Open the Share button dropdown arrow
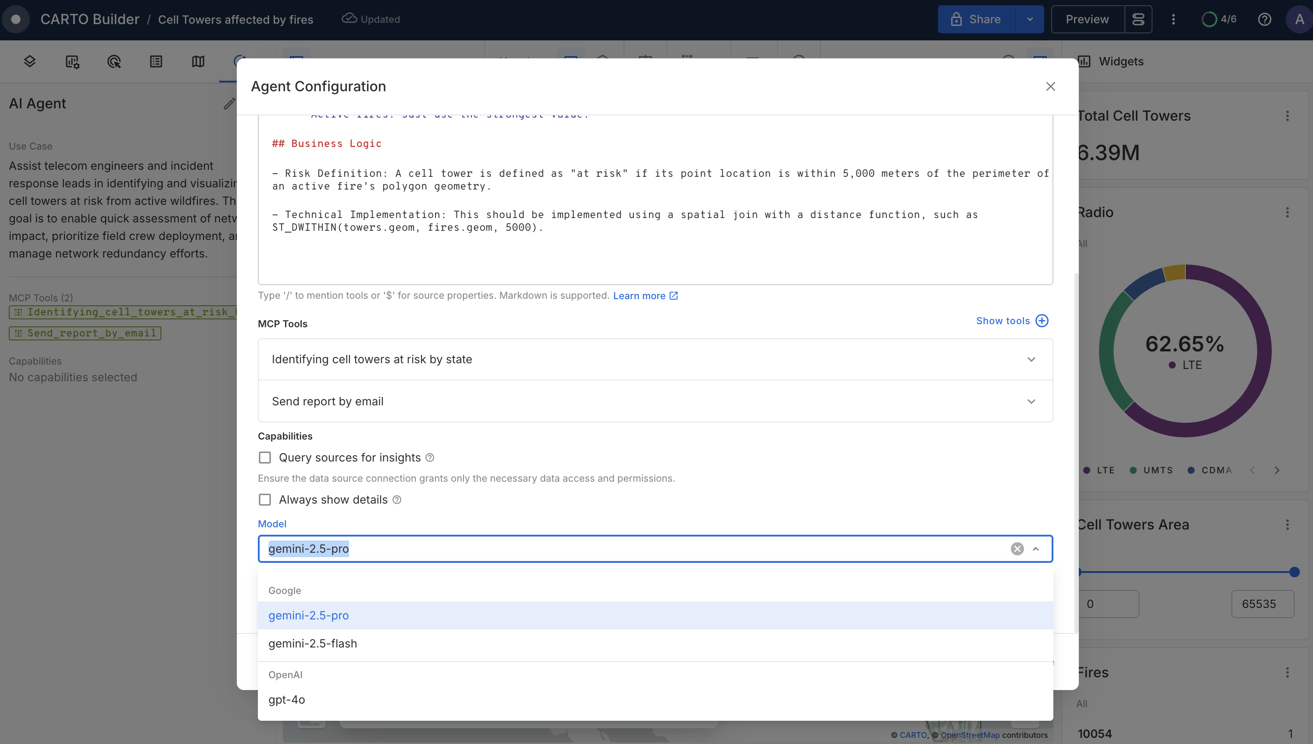 coord(1030,19)
